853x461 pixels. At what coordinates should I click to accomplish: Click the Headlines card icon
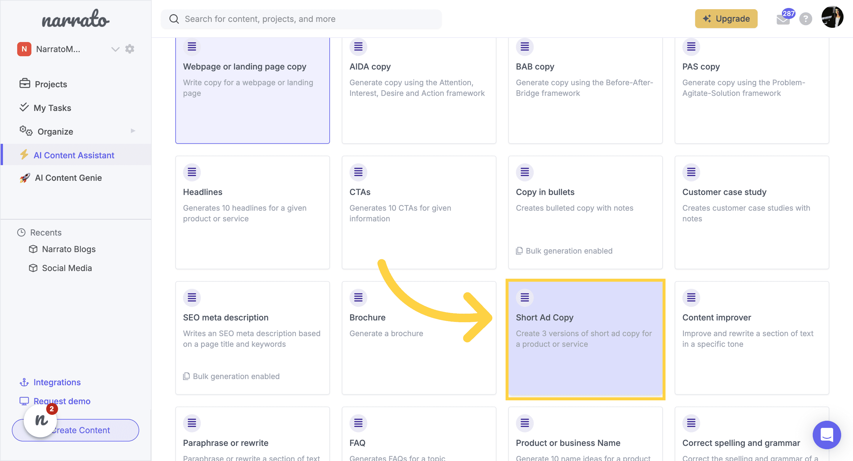point(192,172)
